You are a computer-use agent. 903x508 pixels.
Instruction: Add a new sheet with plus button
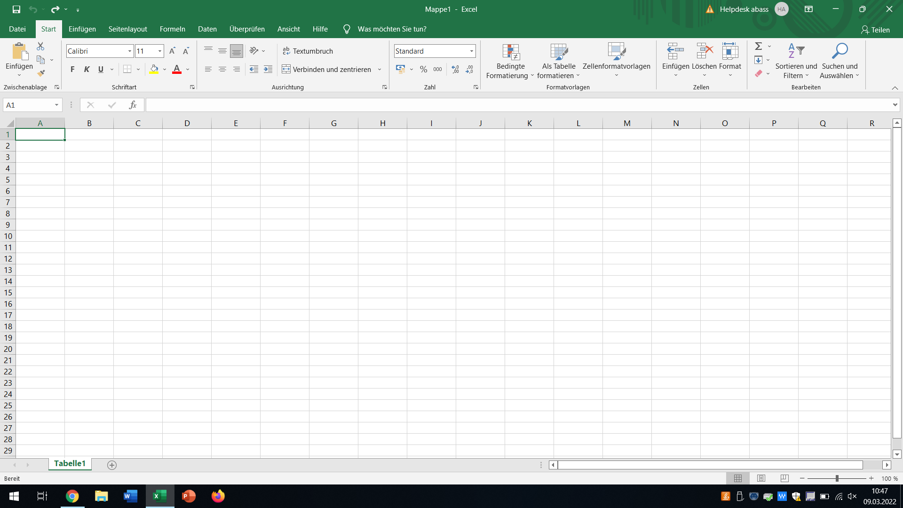click(x=112, y=465)
